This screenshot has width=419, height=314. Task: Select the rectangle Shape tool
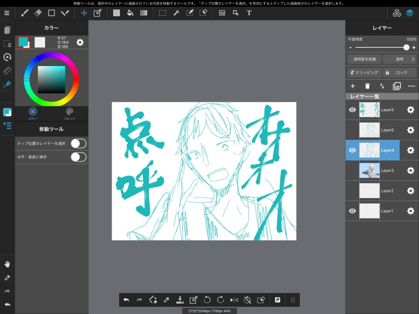[x=51, y=13]
